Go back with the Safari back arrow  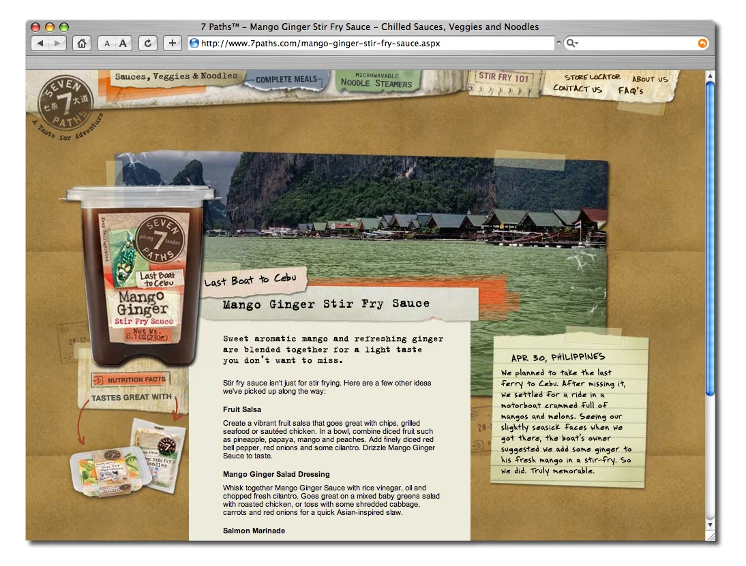[x=40, y=43]
